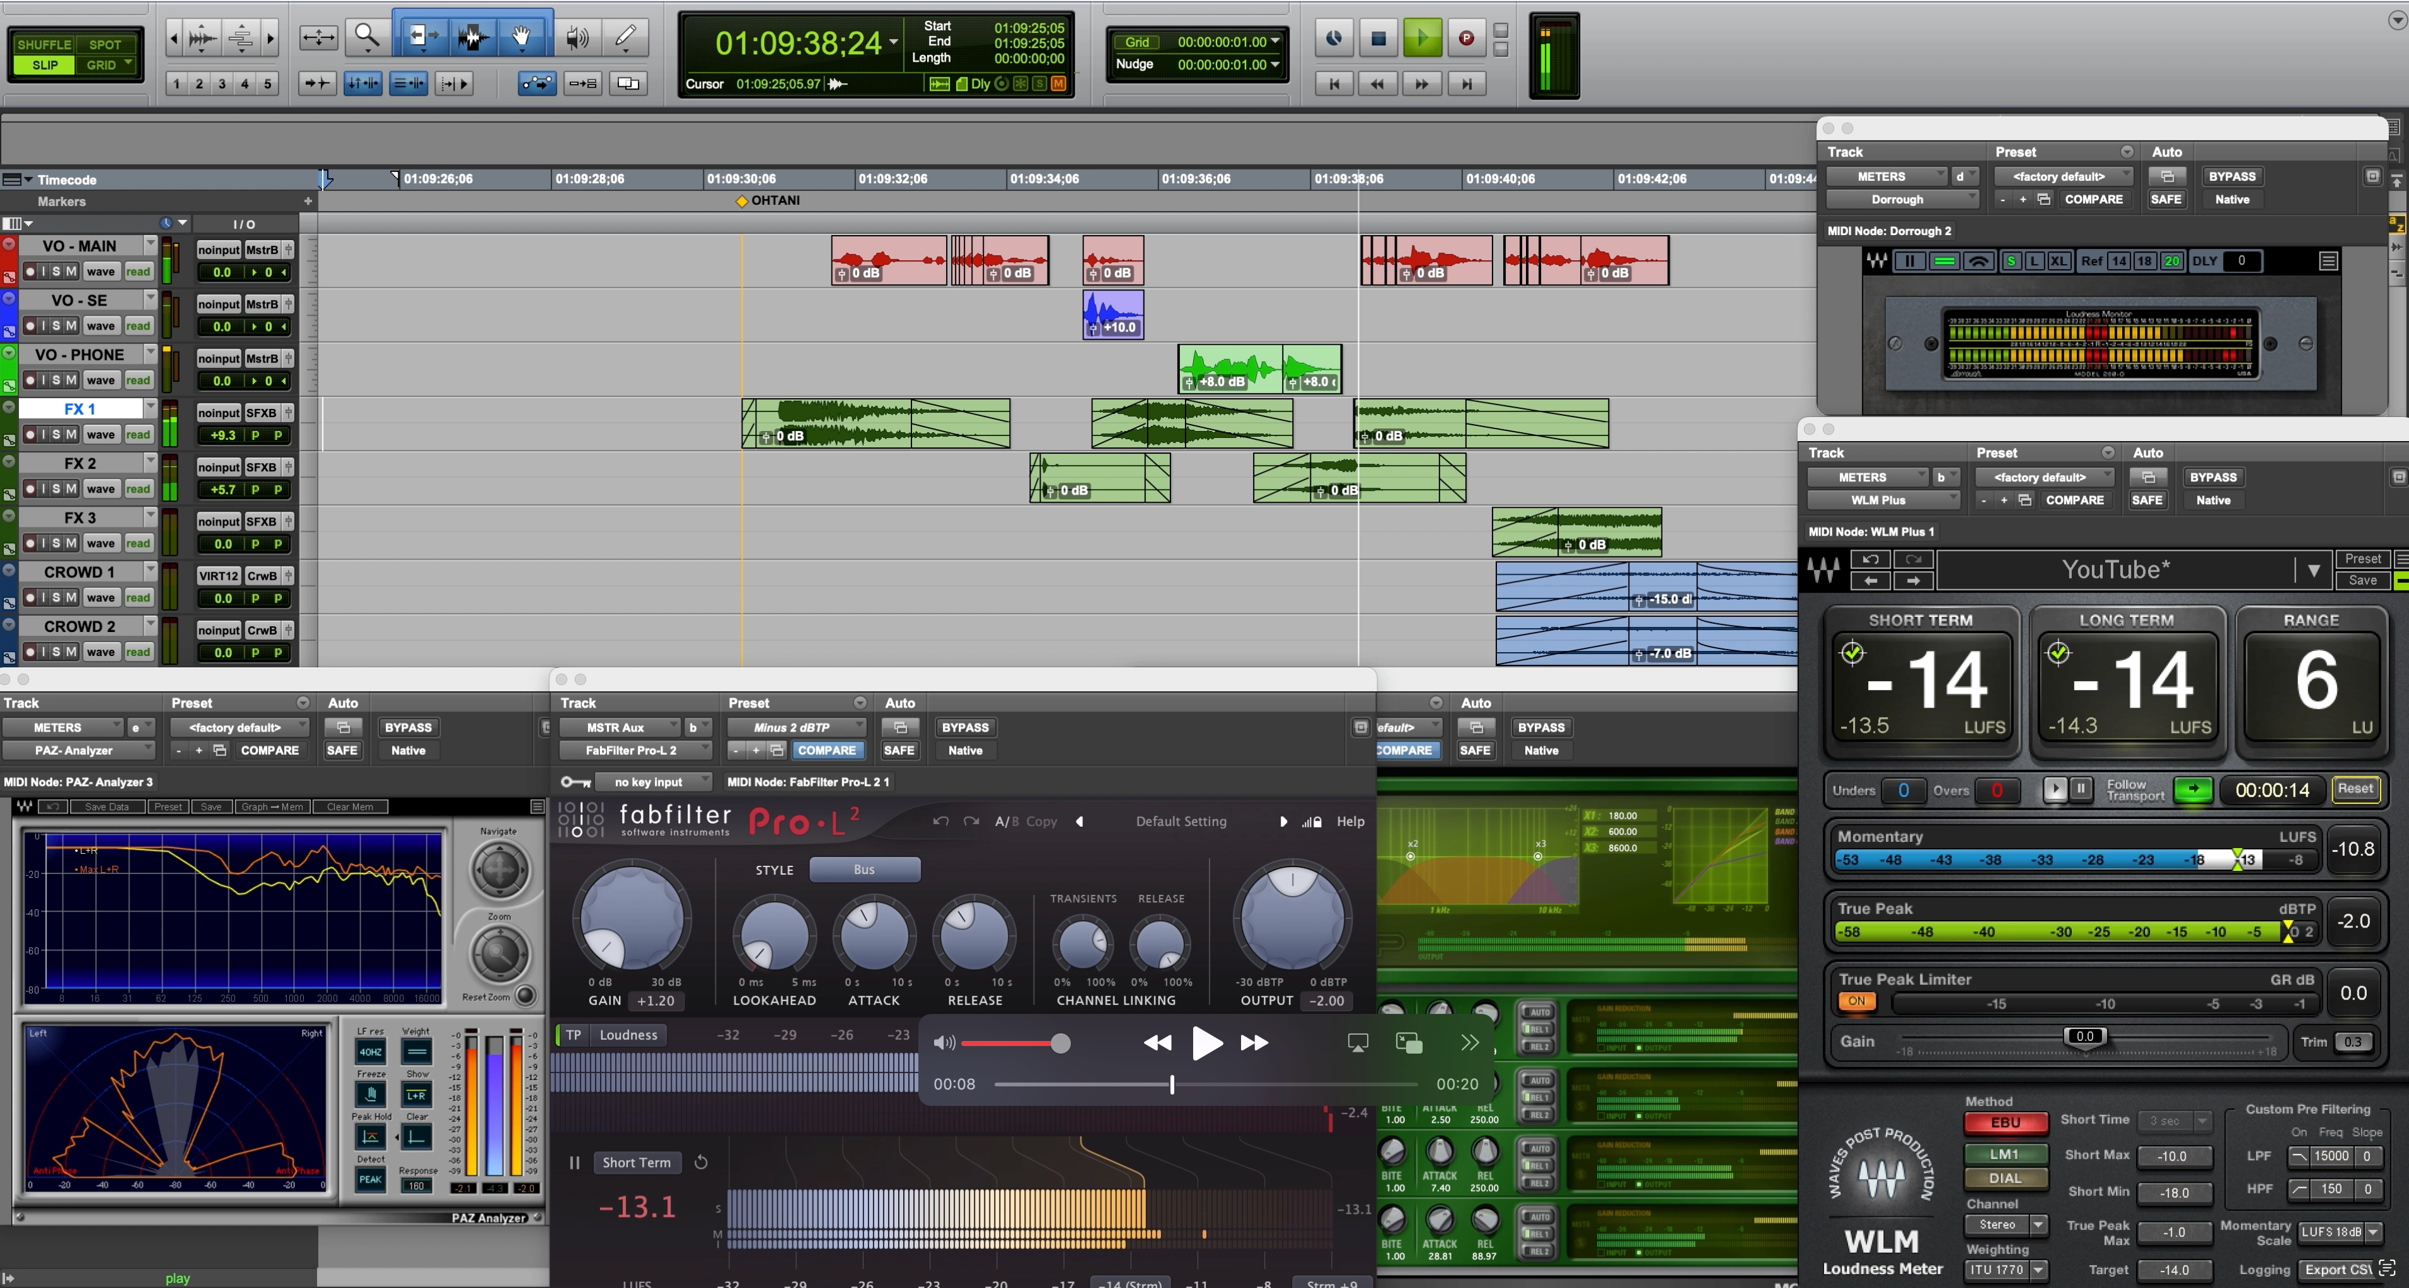
Task: Record-enable the CROWD 1 track
Action: click(x=30, y=597)
